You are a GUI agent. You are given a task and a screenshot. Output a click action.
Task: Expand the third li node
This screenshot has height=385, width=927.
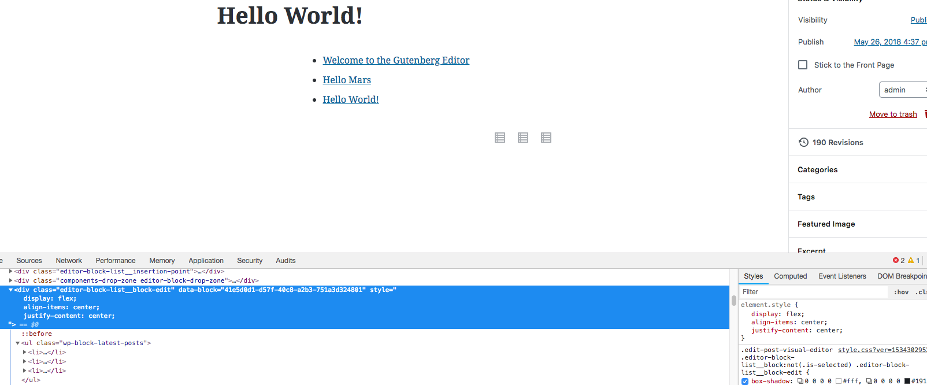click(25, 371)
